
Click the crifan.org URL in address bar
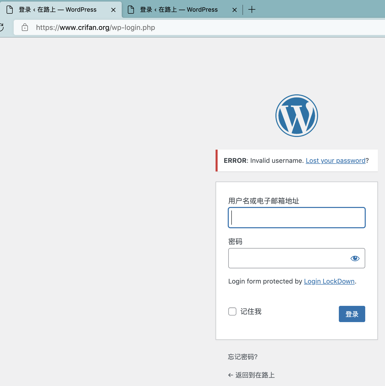pos(95,27)
